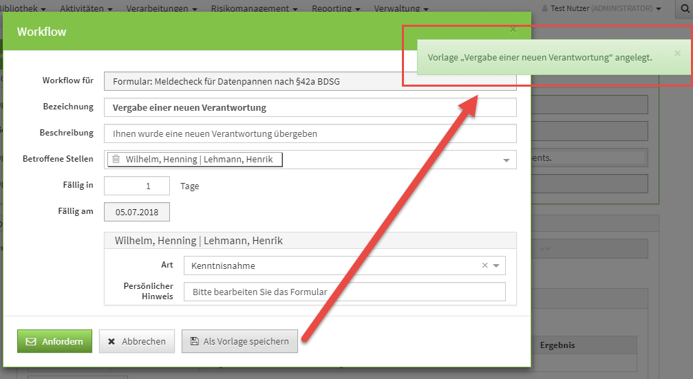This screenshot has width=693, height=379.
Task: Click into the Beschreibung text field
Action: (x=310, y=133)
